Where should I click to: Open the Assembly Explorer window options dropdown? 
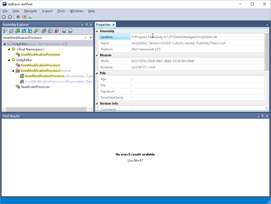(82, 25)
